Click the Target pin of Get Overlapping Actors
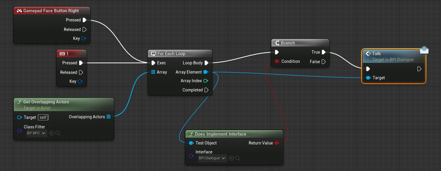The height and width of the screenshot is (171, 441). 20,117
